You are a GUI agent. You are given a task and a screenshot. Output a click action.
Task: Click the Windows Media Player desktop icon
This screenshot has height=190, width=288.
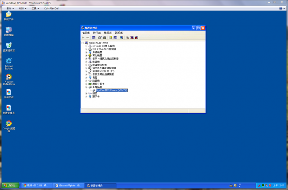point(9,79)
